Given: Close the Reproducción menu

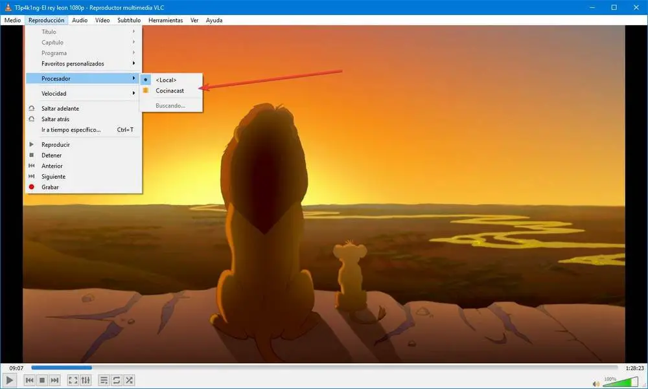Looking at the screenshot, I should (46, 20).
